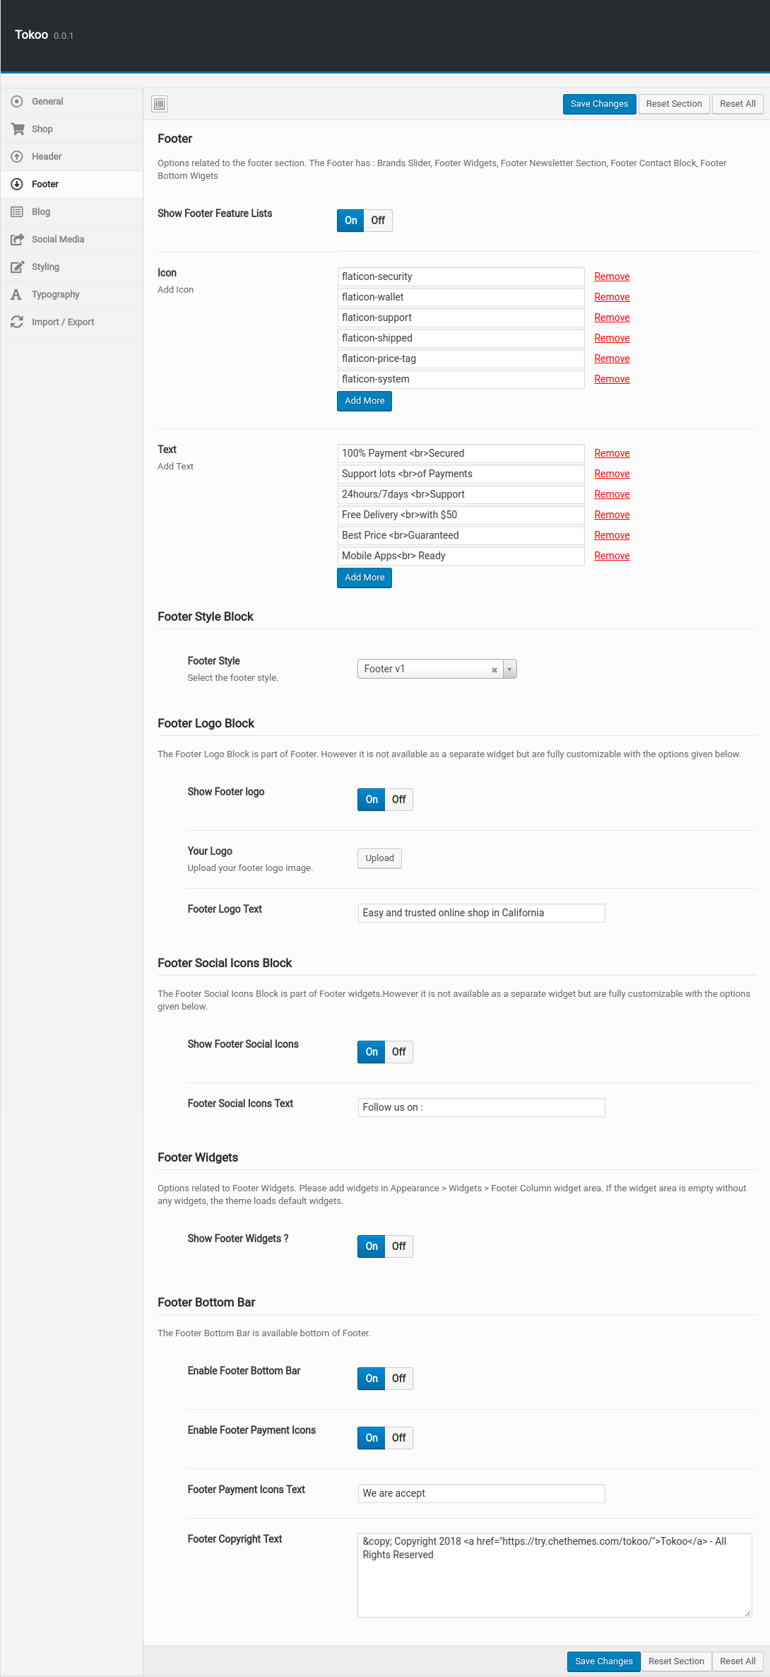Remove the flaticon-system icon entry

612,379
